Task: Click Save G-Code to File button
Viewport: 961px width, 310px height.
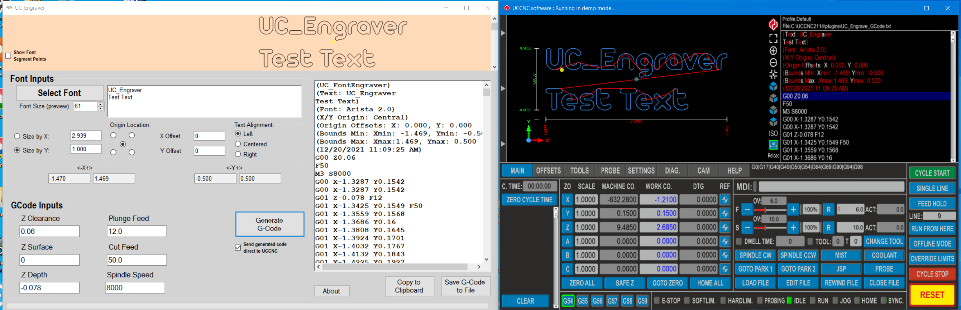Action: point(465,286)
